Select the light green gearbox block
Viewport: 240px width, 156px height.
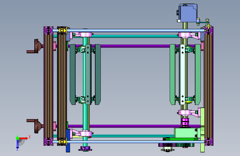[186, 133]
